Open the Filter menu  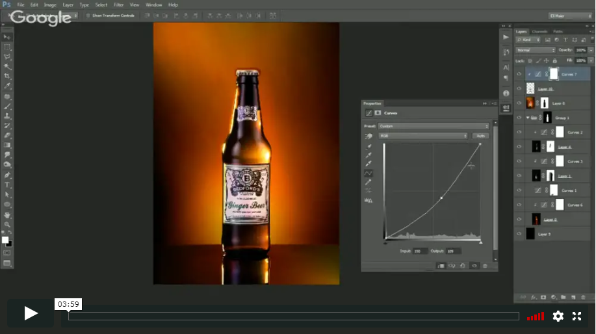(118, 5)
